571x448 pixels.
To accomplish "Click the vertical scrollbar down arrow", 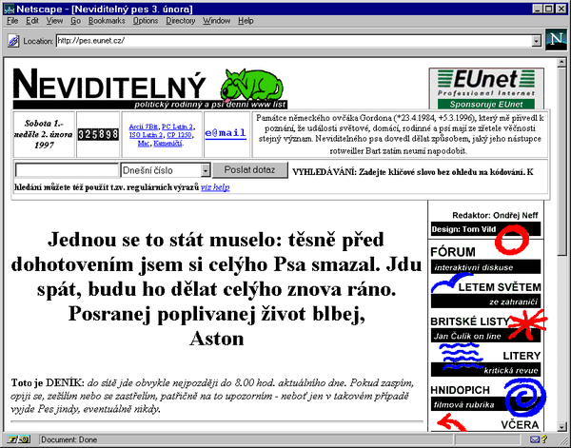I will click(x=562, y=425).
